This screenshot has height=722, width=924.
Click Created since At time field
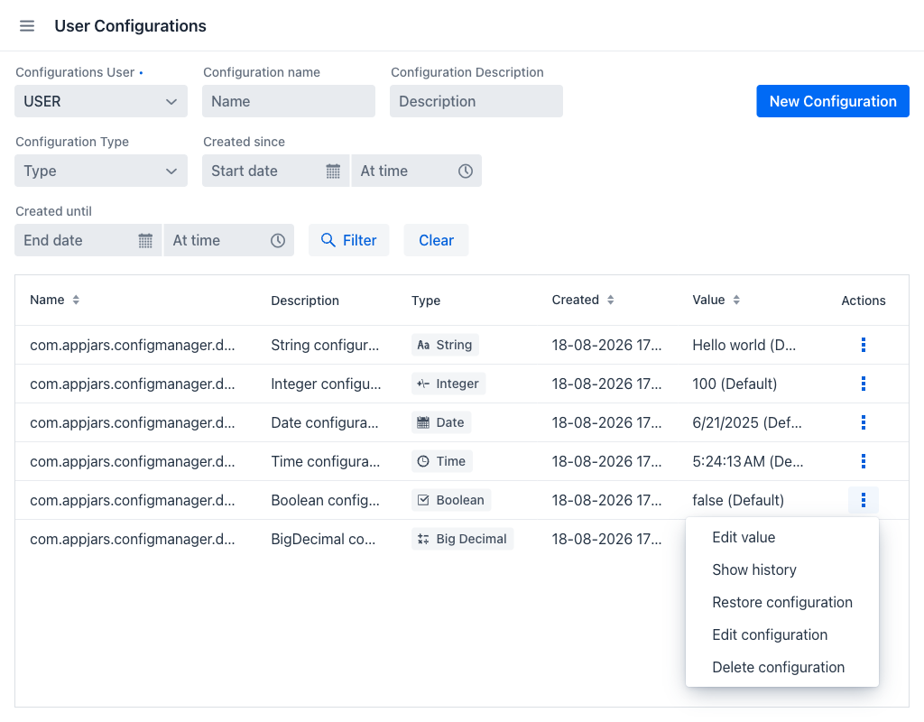417,171
